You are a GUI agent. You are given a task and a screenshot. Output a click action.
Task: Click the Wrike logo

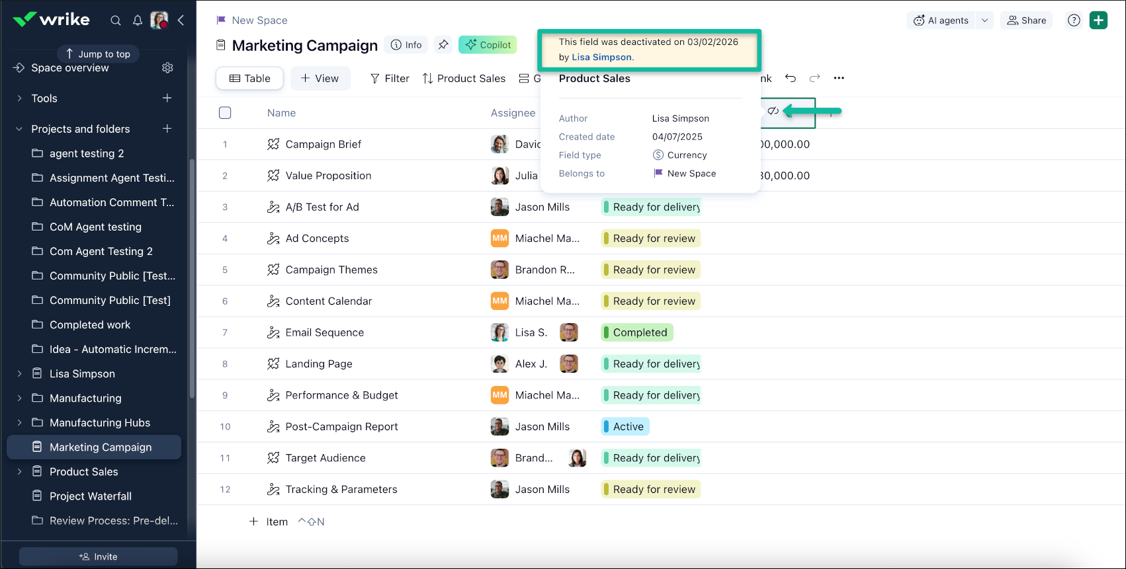[x=51, y=20]
